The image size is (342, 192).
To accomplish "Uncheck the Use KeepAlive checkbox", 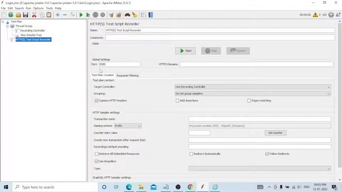I will pyautogui.click(x=96, y=161).
